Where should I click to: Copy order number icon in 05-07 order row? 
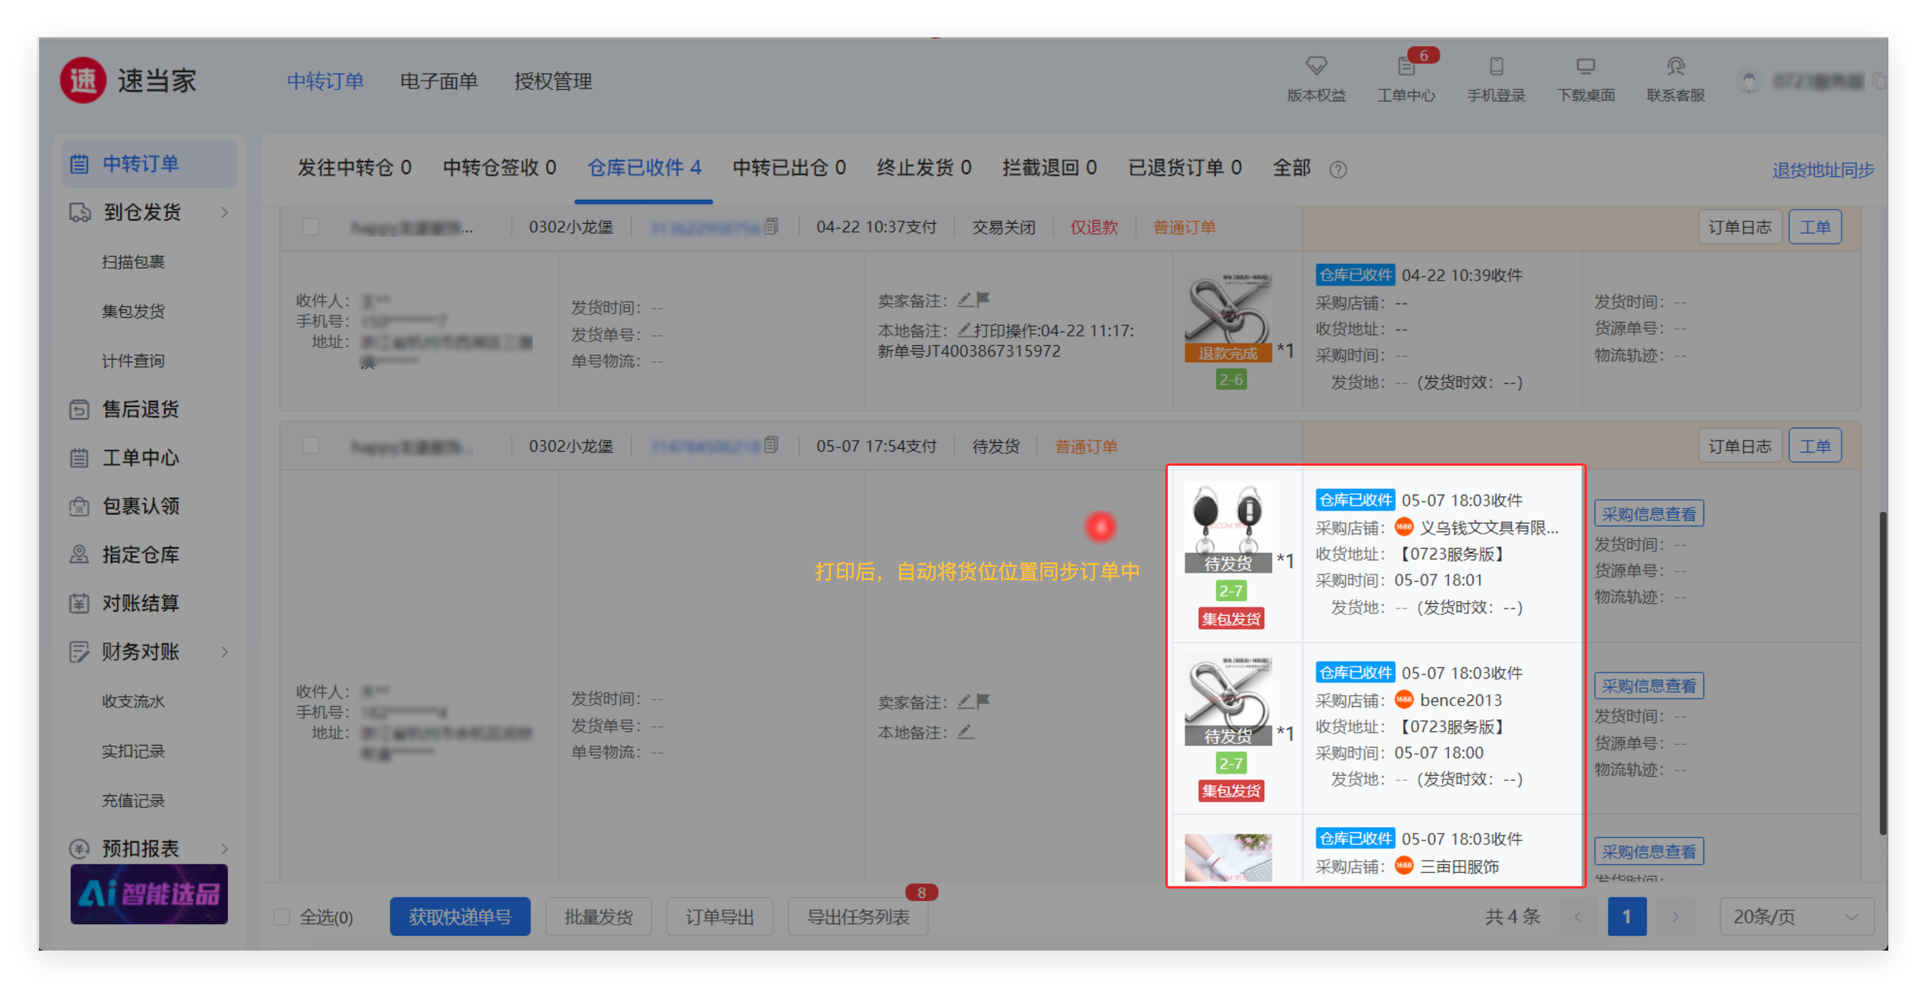coord(772,445)
